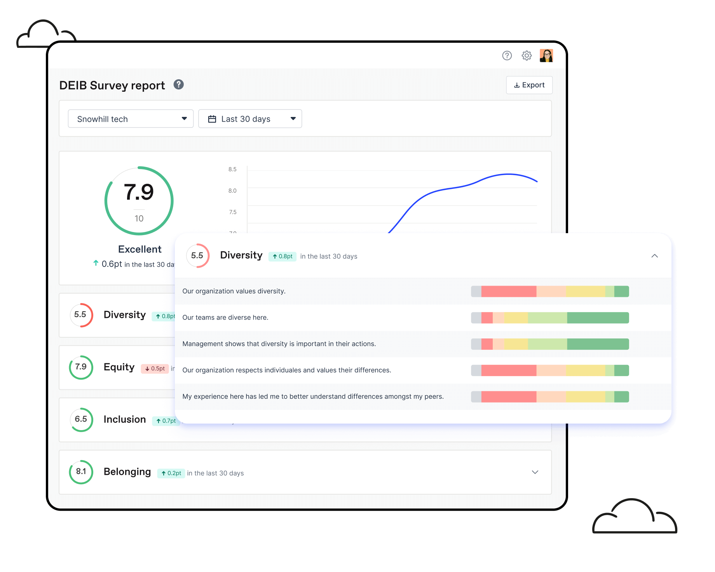715x572 pixels.
Task: Click the help icon beside DEIB Survey report
Action: pyautogui.click(x=178, y=84)
